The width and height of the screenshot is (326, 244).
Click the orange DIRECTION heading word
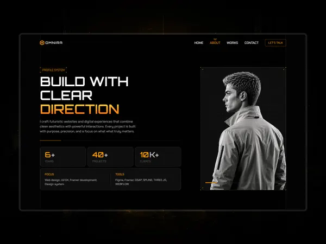pos(80,110)
